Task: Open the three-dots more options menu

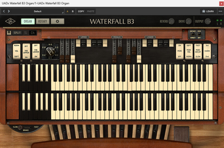Action: pyautogui.click(x=220, y=11)
